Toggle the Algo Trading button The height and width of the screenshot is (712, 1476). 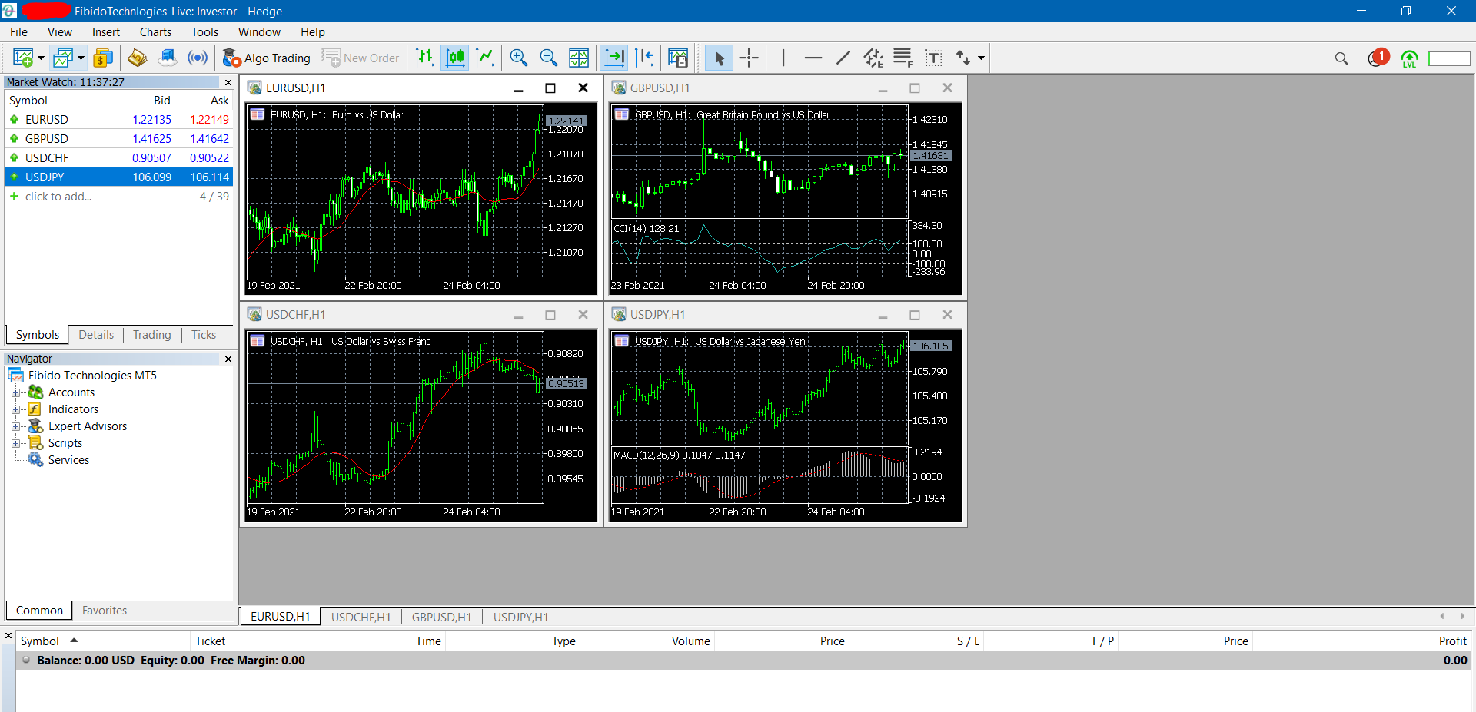pyautogui.click(x=266, y=58)
